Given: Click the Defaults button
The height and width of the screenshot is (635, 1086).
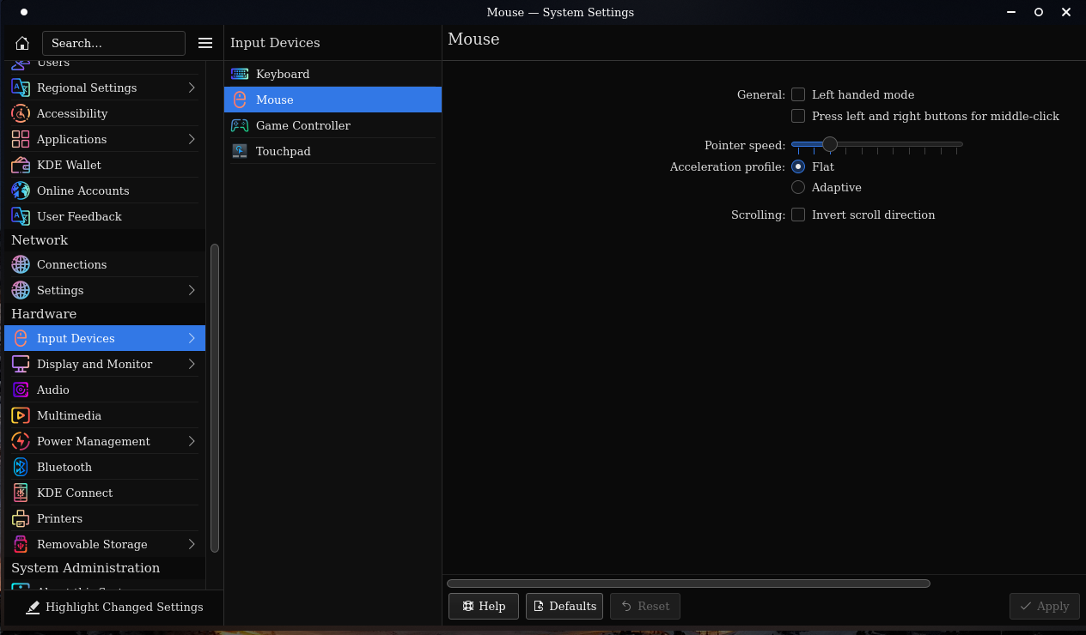Looking at the screenshot, I should pyautogui.click(x=564, y=606).
